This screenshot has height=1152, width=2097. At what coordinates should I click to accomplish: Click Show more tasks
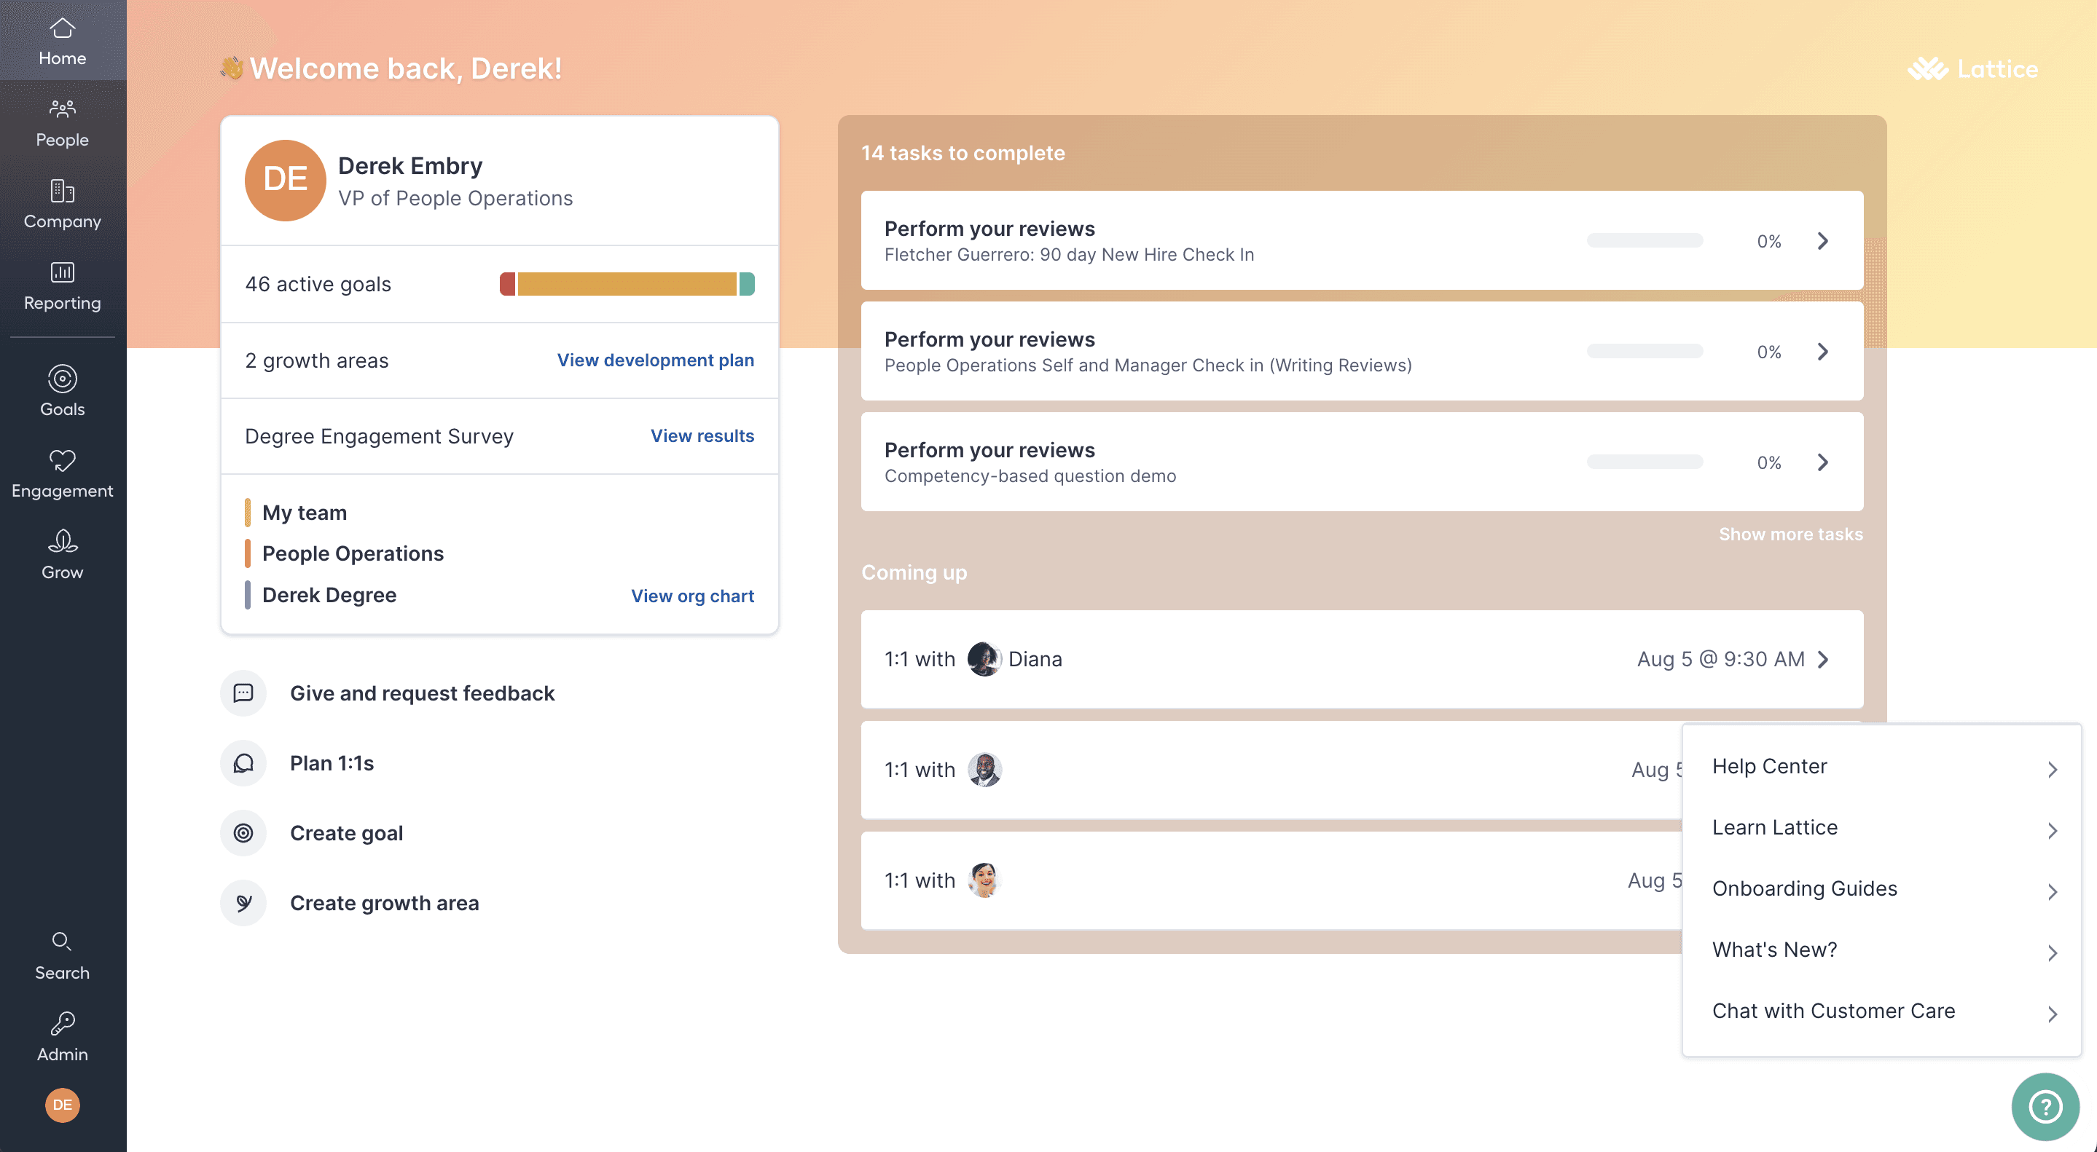point(1790,534)
